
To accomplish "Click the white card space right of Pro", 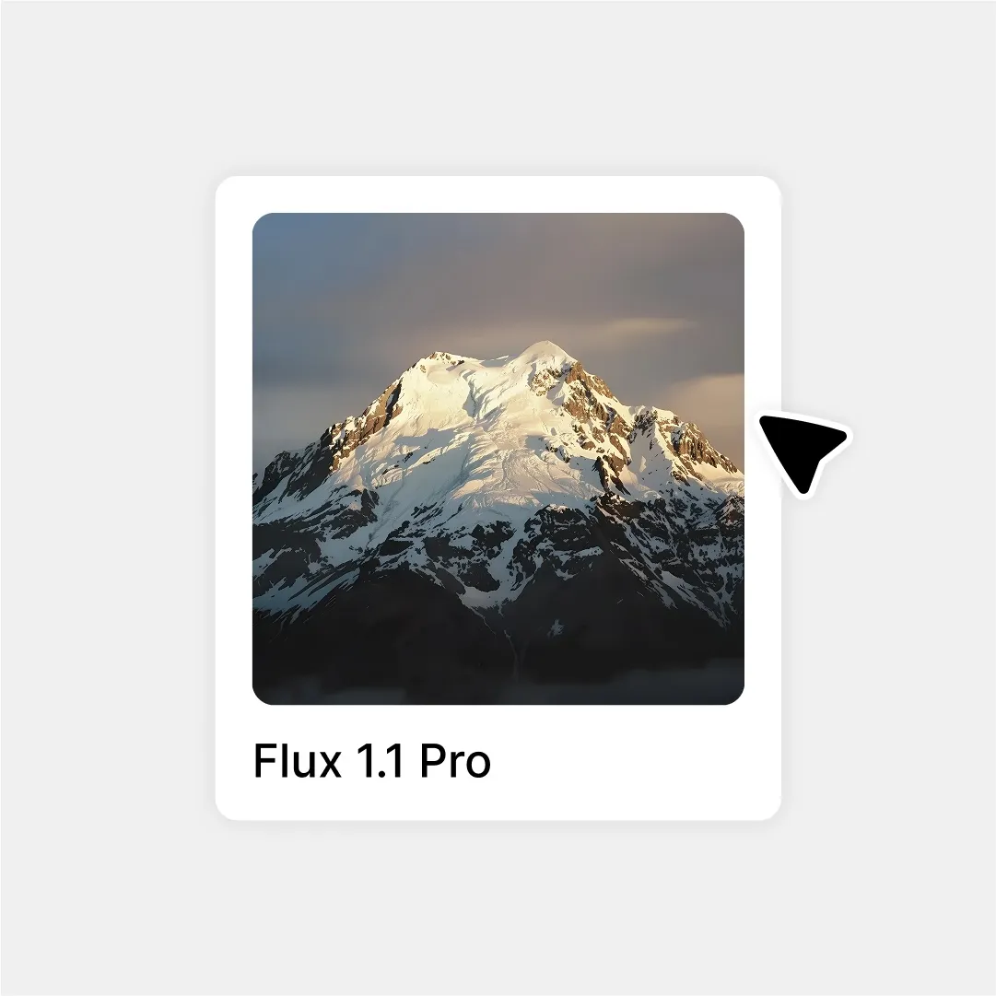I will (635, 760).
